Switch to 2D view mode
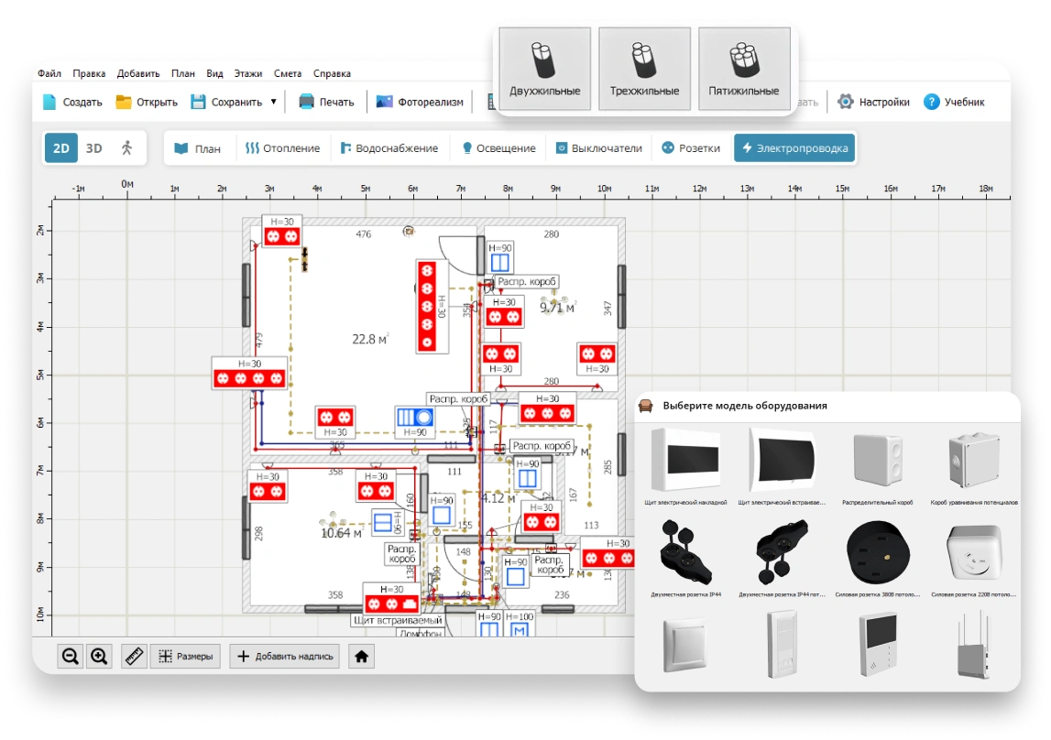Viewport: 1051px width, 740px height. [61, 147]
